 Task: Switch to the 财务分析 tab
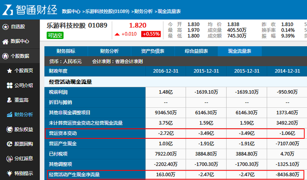pyautogui.click(x=109, y=51)
